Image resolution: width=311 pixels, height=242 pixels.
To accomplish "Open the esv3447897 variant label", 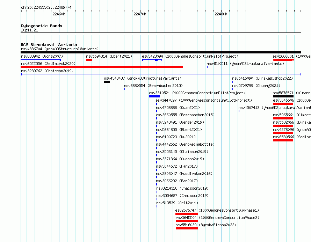I will [x=204, y=100].
